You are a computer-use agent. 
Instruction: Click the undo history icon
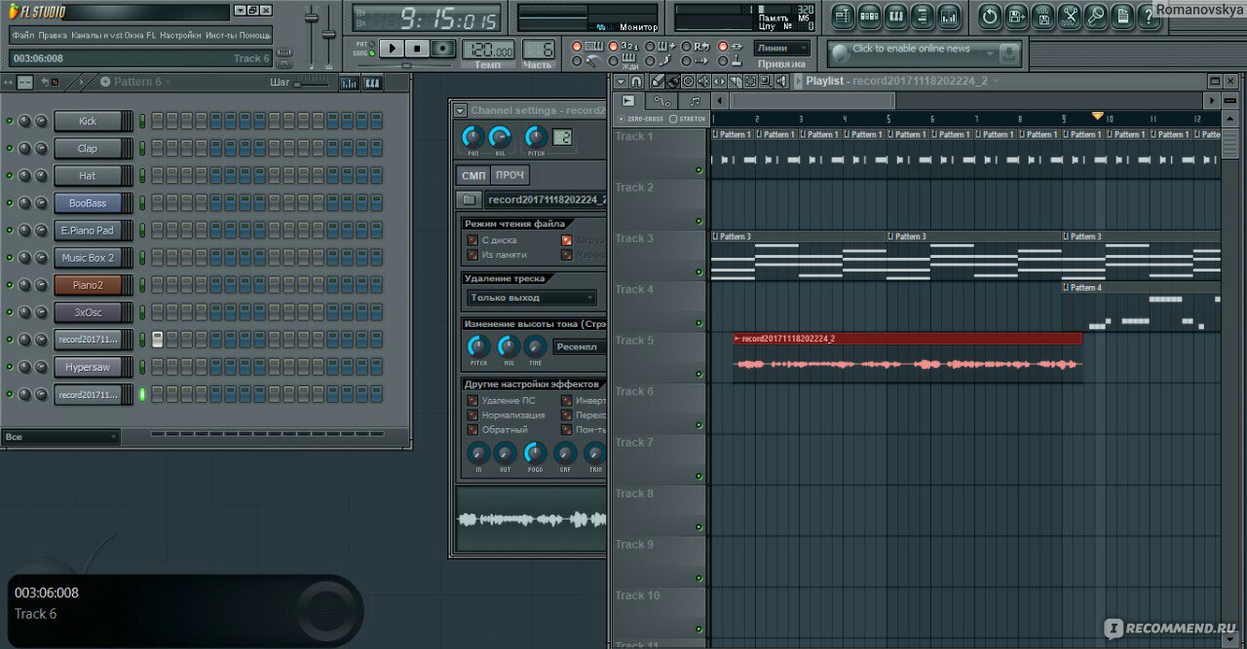[990, 16]
